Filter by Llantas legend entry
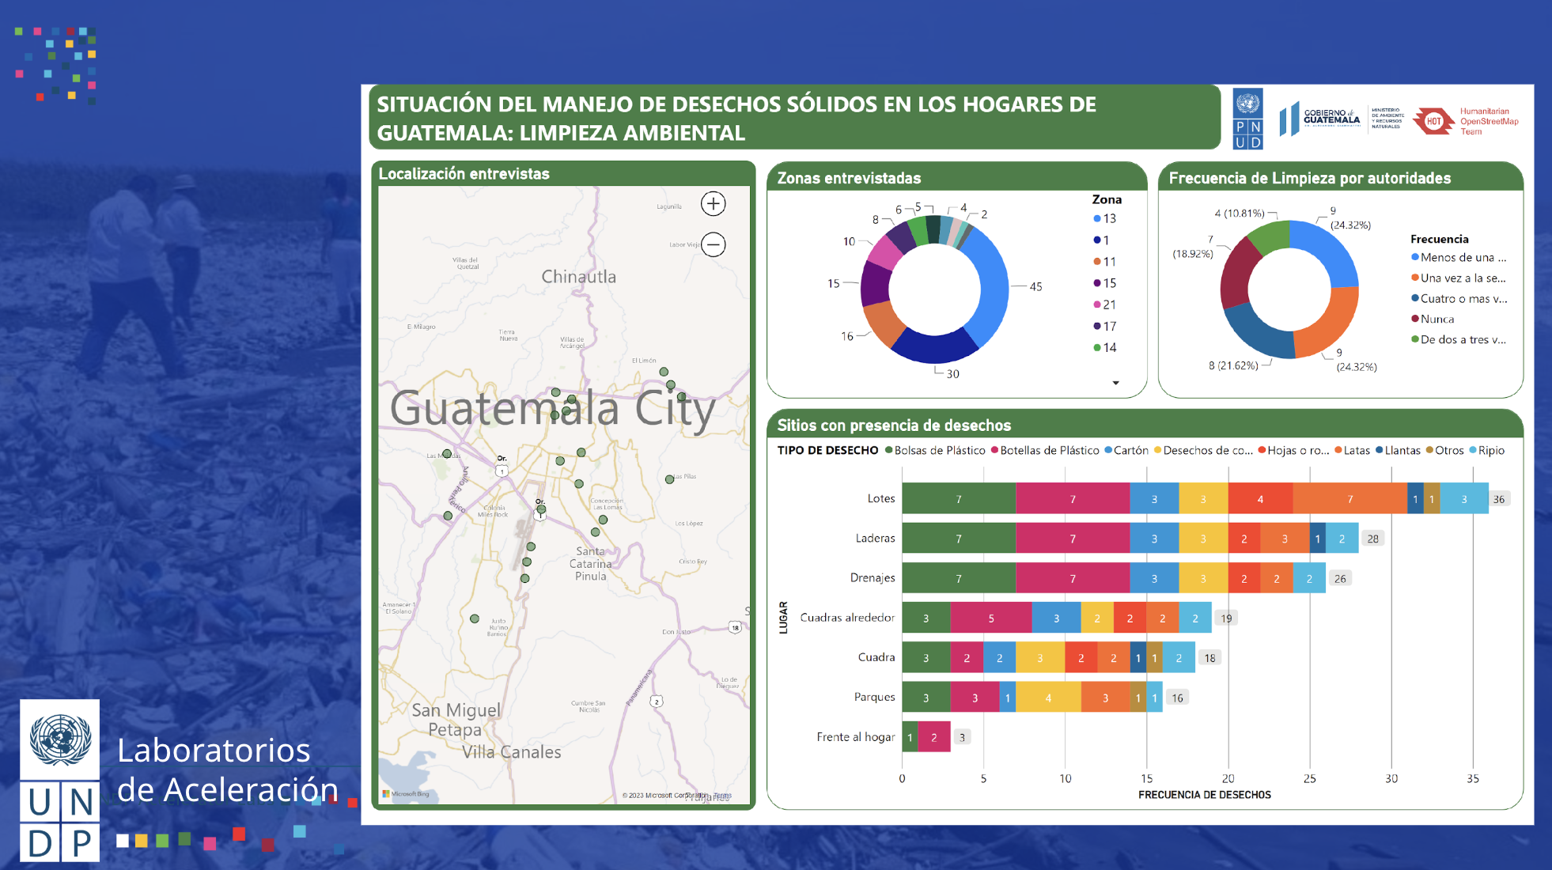Screen dimensions: 1552x870 pos(1398,450)
